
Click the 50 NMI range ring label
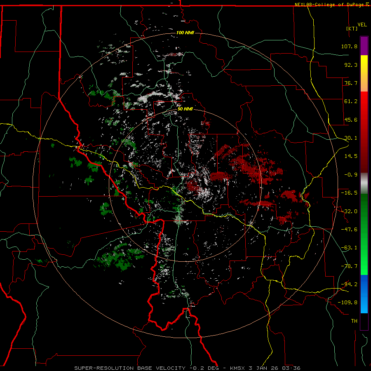click(185, 109)
